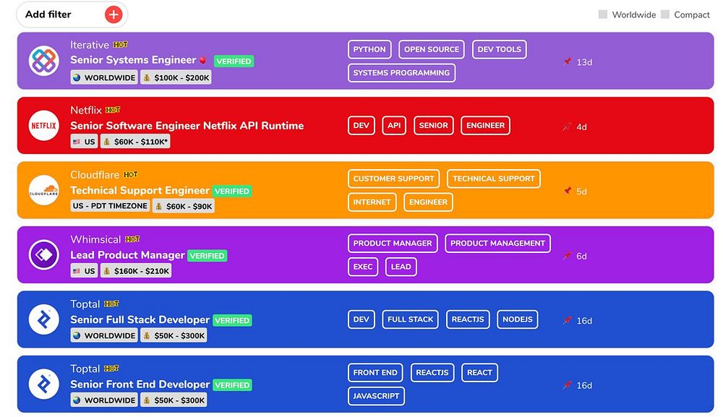Select the API tag on Netflix row
The height and width of the screenshot is (417, 723).
394,125
